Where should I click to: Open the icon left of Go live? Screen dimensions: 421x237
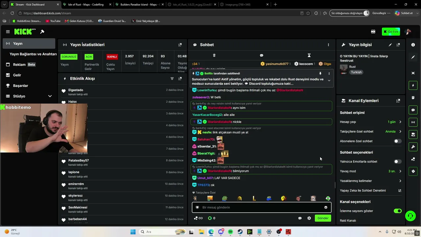pos(373,32)
